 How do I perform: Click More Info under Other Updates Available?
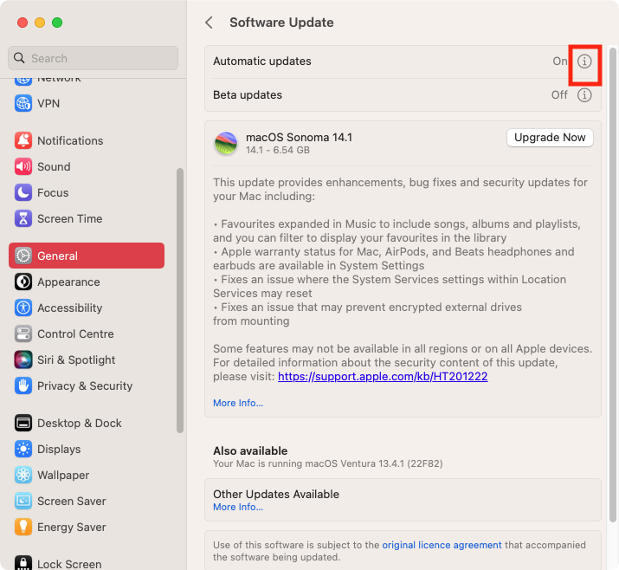click(238, 507)
